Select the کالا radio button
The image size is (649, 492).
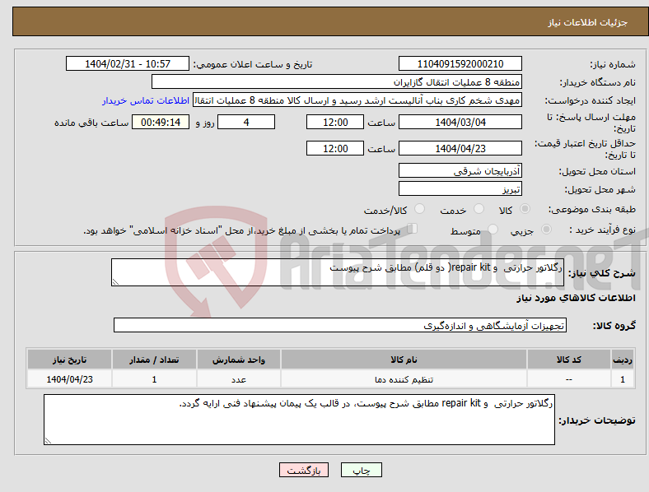point(525,209)
